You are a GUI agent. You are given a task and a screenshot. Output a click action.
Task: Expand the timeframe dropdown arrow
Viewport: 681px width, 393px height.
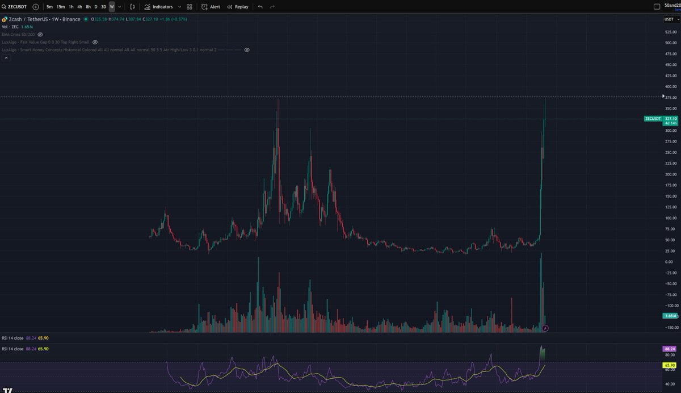click(x=119, y=7)
